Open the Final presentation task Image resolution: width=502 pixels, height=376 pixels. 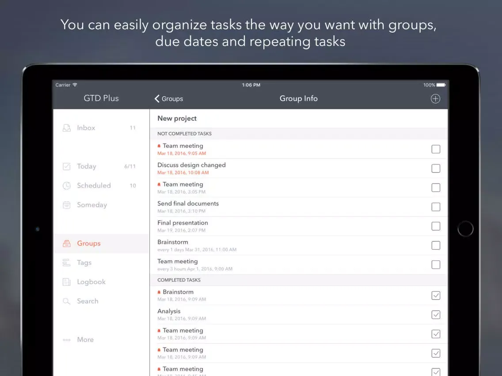[x=183, y=223]
